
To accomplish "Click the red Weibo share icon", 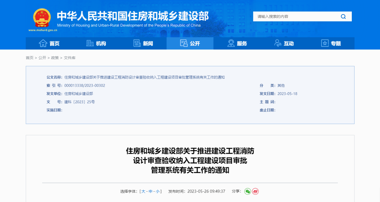I will (256, 191).
